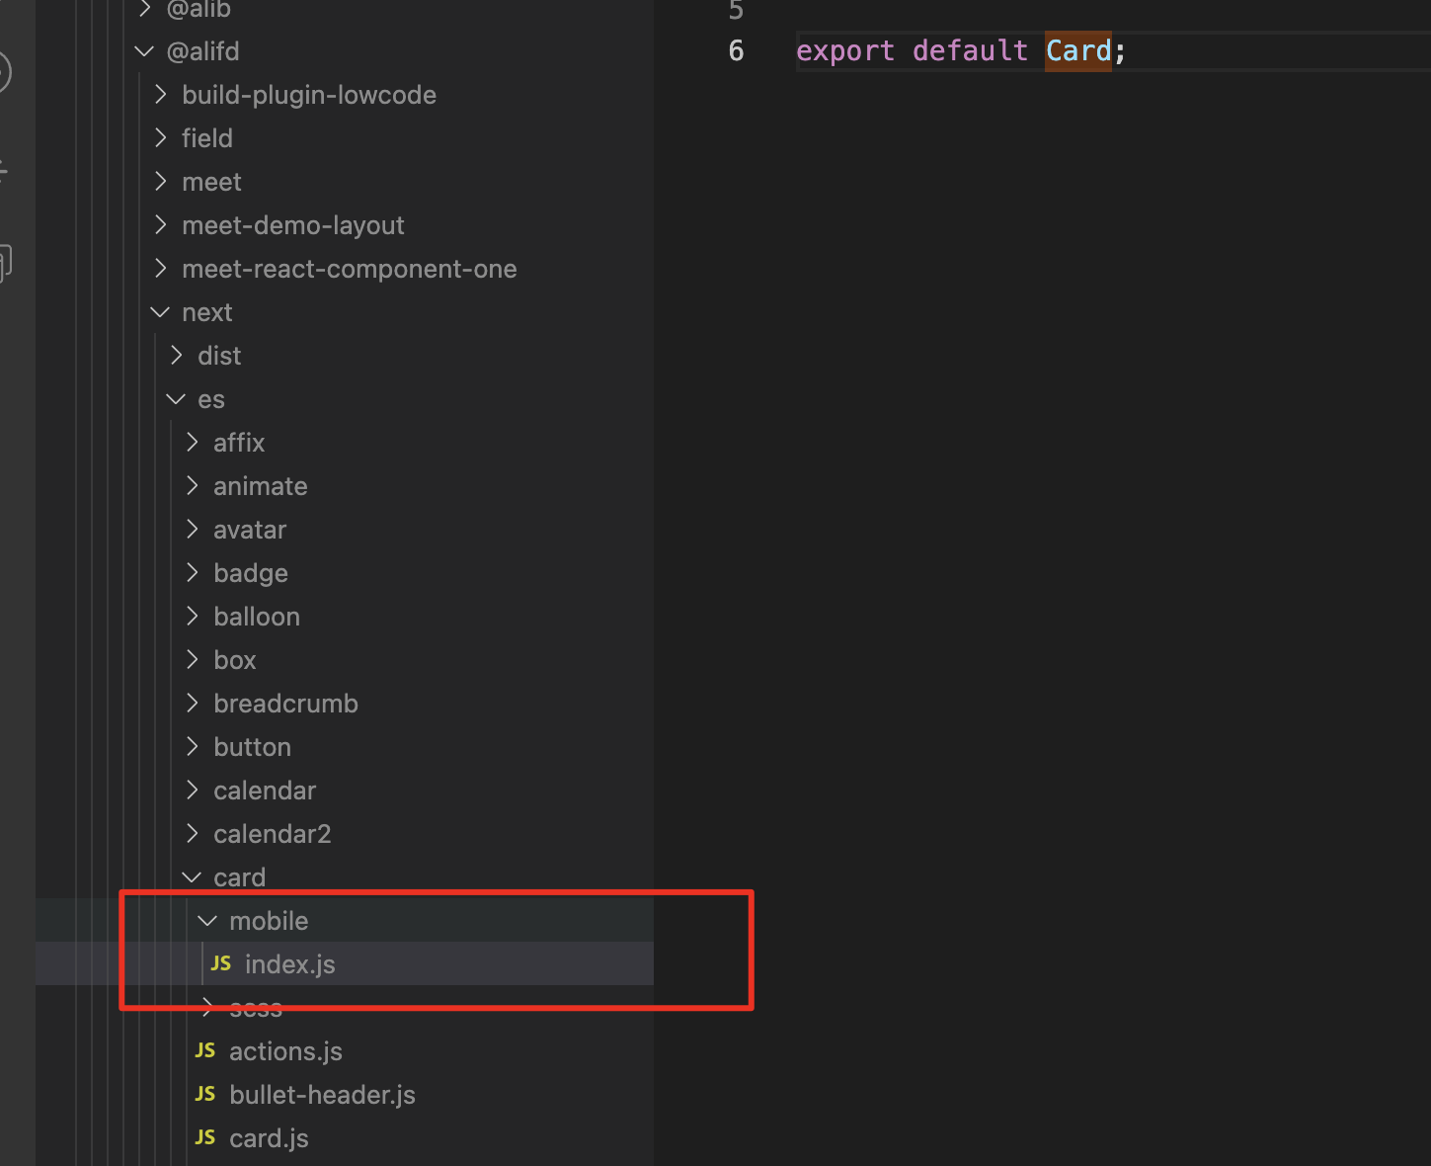Expand the breadcrumb folder chevron
Screen dimensions: 1431x1166
pyautogui.click(x=192, y=704)
